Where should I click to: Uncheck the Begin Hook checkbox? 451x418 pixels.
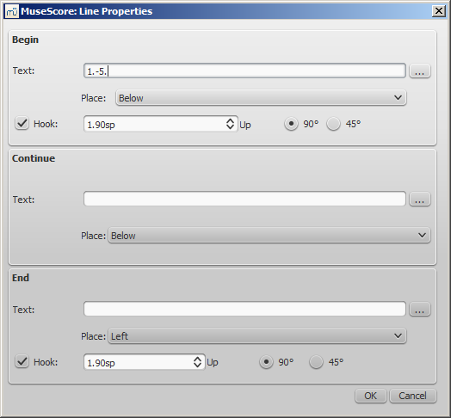click(x=22, y=124)
